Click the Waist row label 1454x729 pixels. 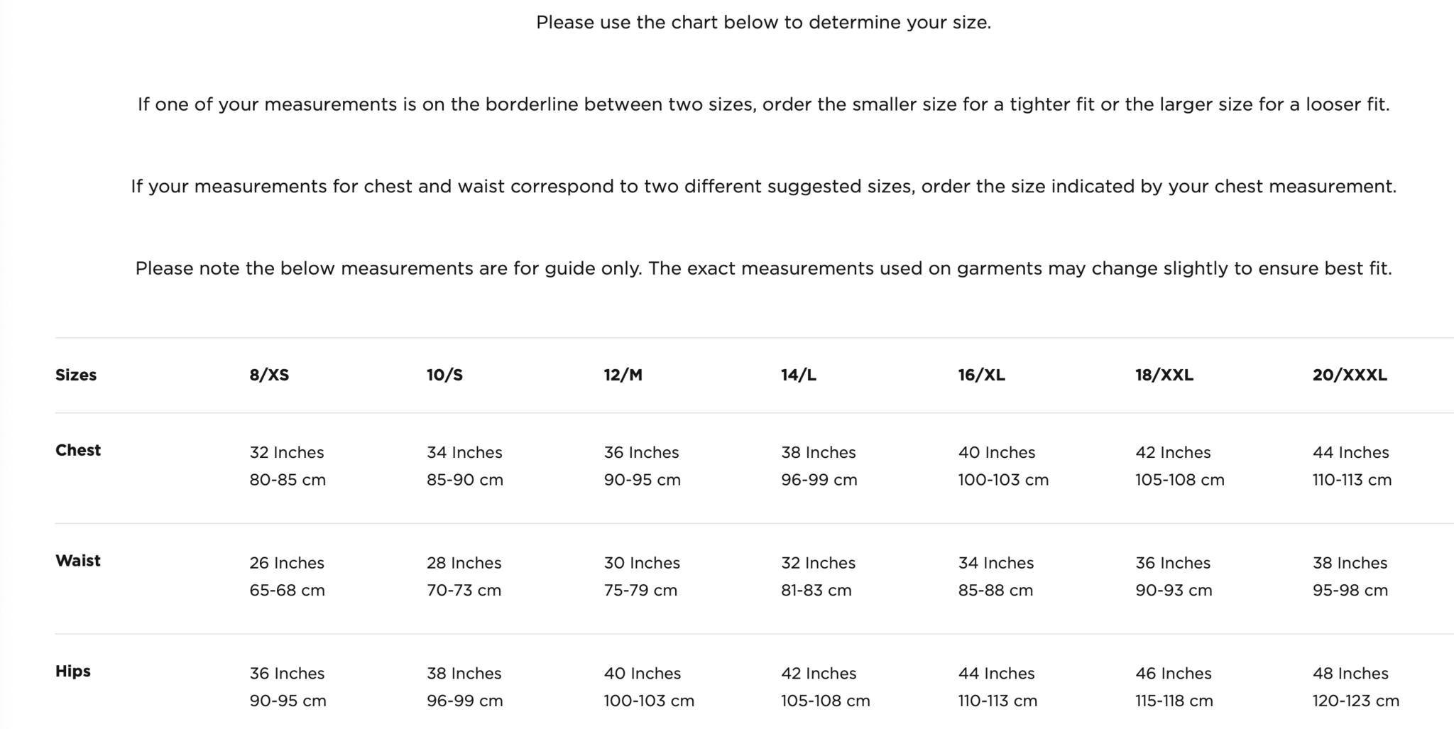click(x=78, y=561)
